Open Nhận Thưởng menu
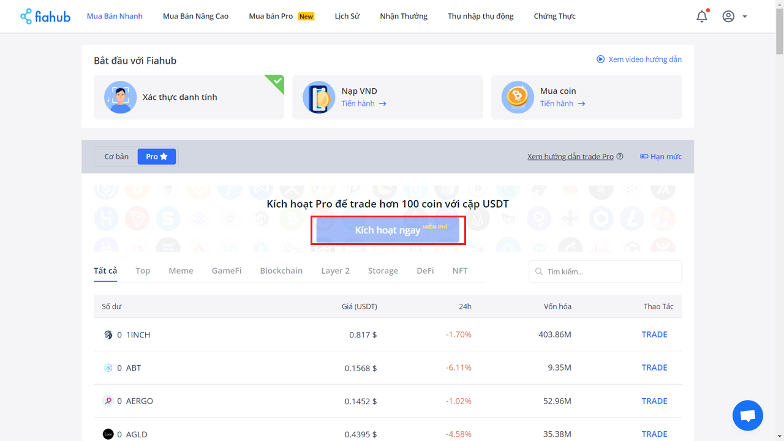Viewport: 784px width, 441px height. (404, 16)
